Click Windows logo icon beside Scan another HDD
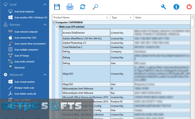Screen dimensions: 195x119 [x=10, y=17]
